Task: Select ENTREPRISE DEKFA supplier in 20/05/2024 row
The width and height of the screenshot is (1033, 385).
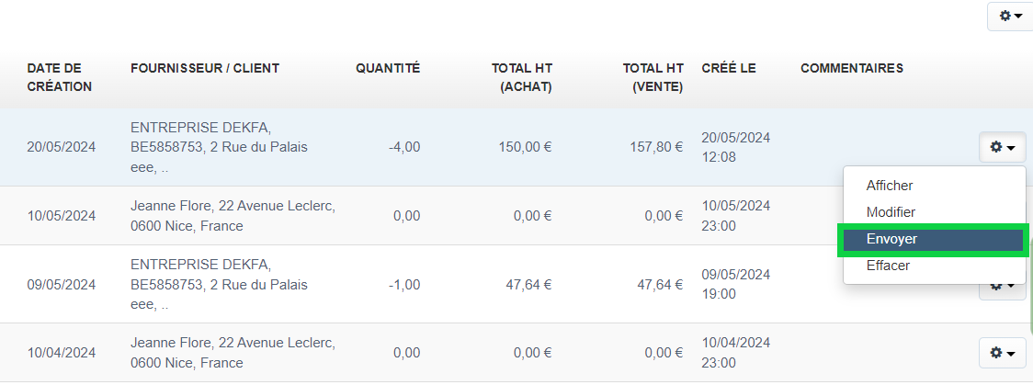Action: 200,128
